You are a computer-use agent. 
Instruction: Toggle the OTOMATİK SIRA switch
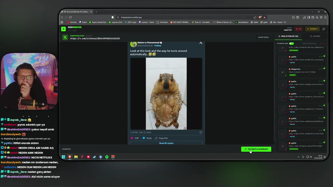tap(291, 43)
